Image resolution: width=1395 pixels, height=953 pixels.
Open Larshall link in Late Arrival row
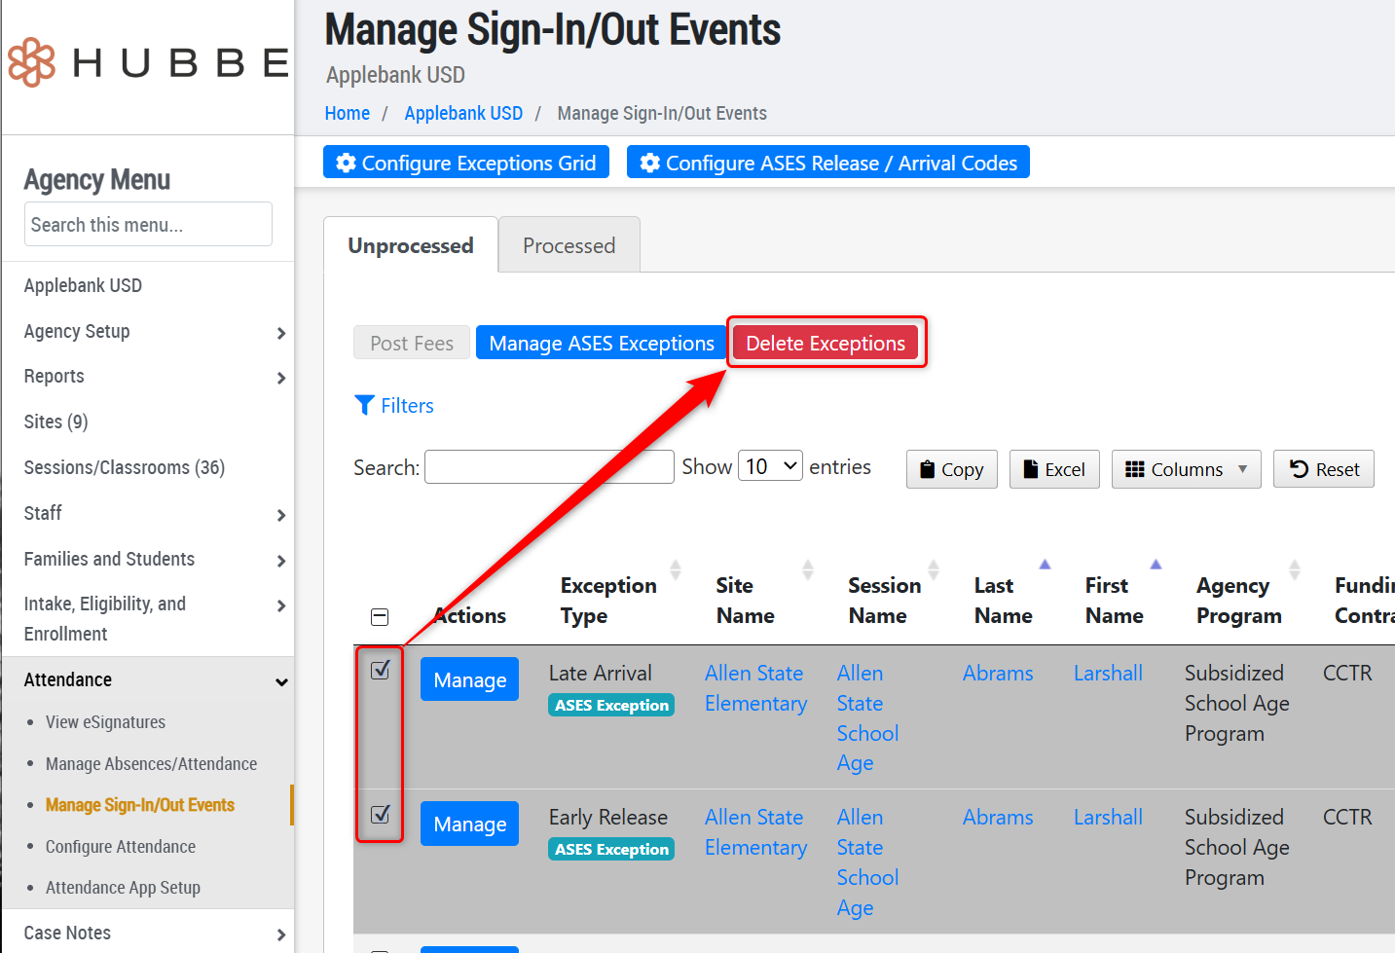coord(1108,673)
